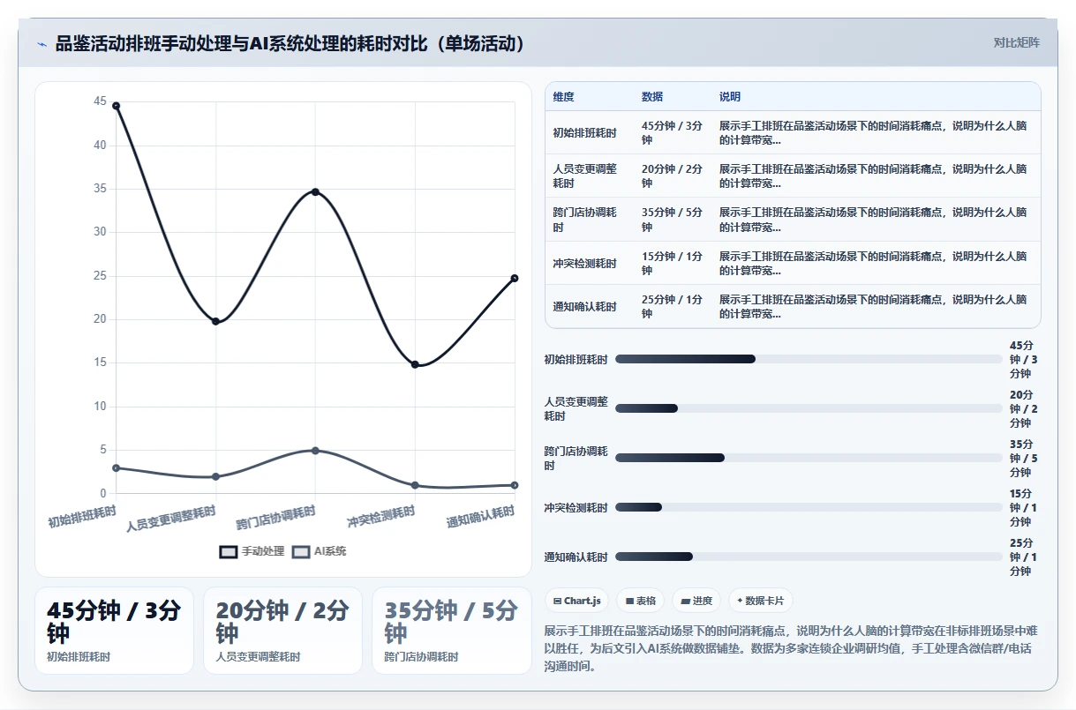Click the 跨门店协调耗时 progress bar
Image resolution: width=1076 pixels, height=710 pixels.
[809, 458]
